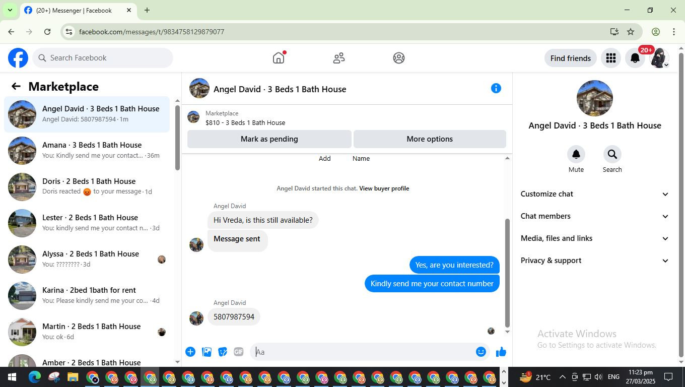Screen dimensions: 685x387
Task: Choose a GIF in composer
Action: [x=239, y=352]
